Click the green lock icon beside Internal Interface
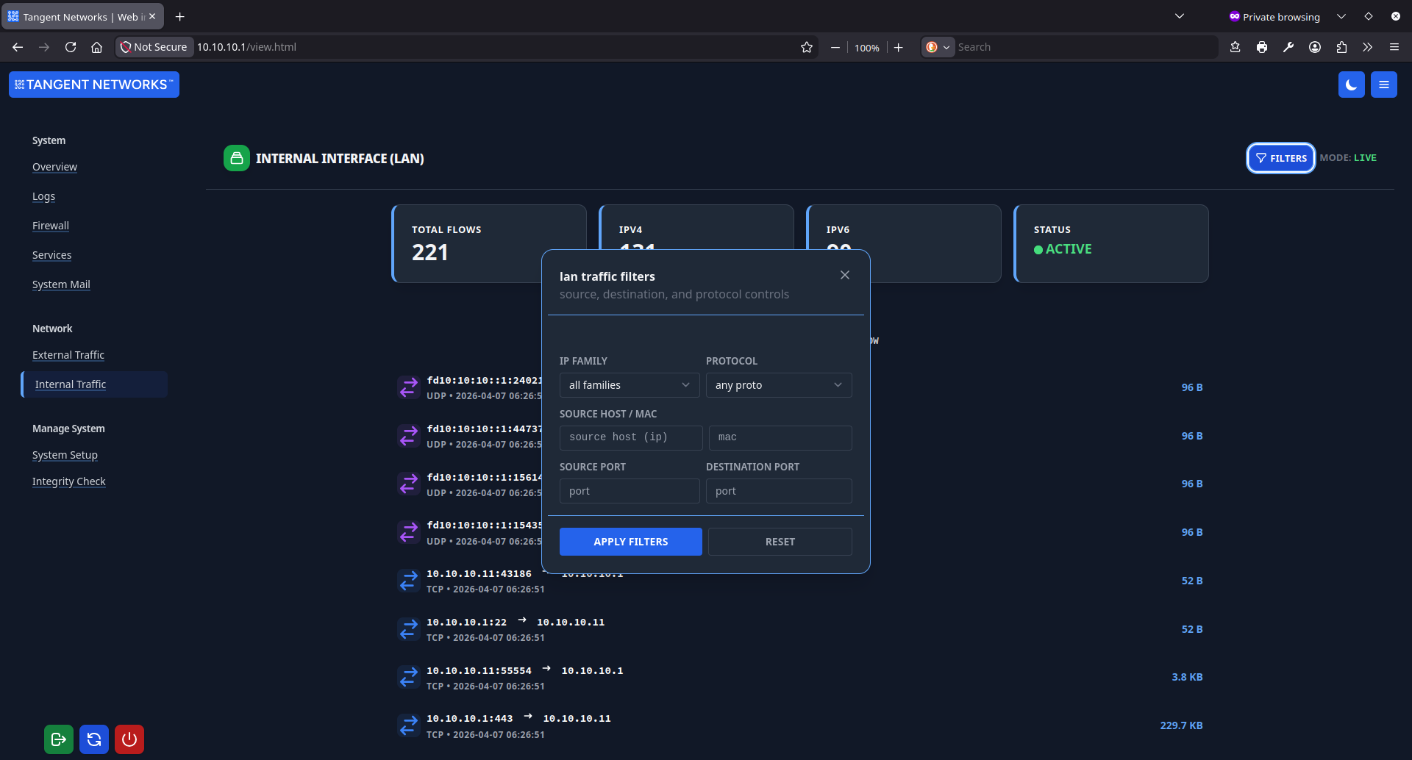The height and width of the screenshot is (760, 1412). click(x=235, y=157)
